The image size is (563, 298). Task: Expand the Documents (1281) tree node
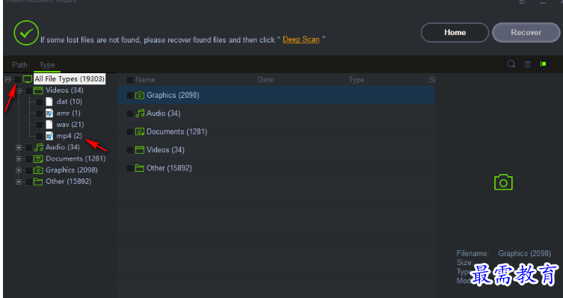click(x=19, y=159)
